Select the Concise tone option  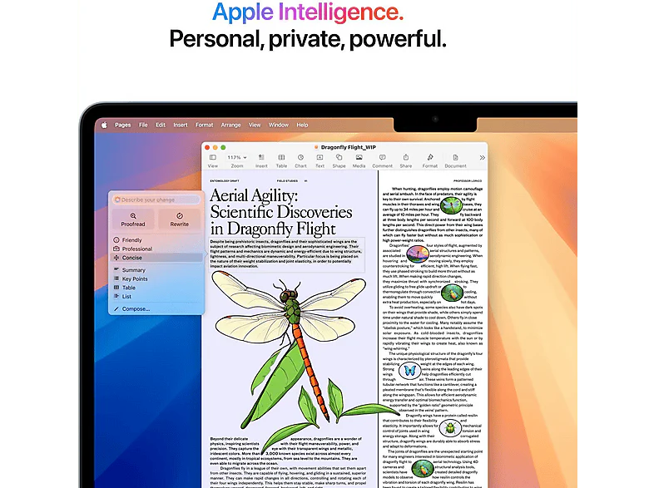pos(156,258)
